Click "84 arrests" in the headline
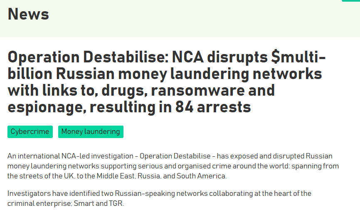 click(x=213, y=107)
